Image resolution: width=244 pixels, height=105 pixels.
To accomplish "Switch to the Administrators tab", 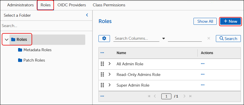I will coord(20,5).
